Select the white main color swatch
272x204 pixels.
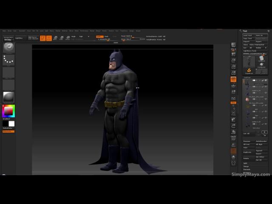coord(11,124)
